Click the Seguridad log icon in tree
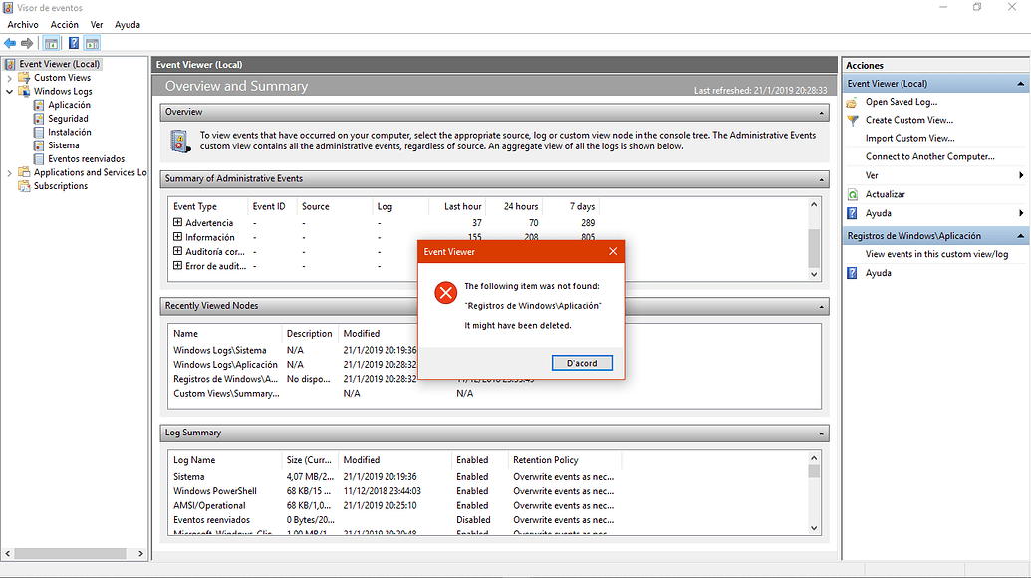 click(x=39, y=119)
